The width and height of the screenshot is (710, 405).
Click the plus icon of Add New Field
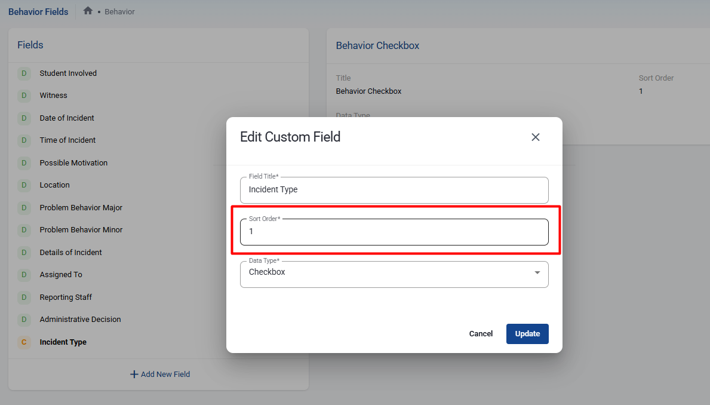pos(134,375)
